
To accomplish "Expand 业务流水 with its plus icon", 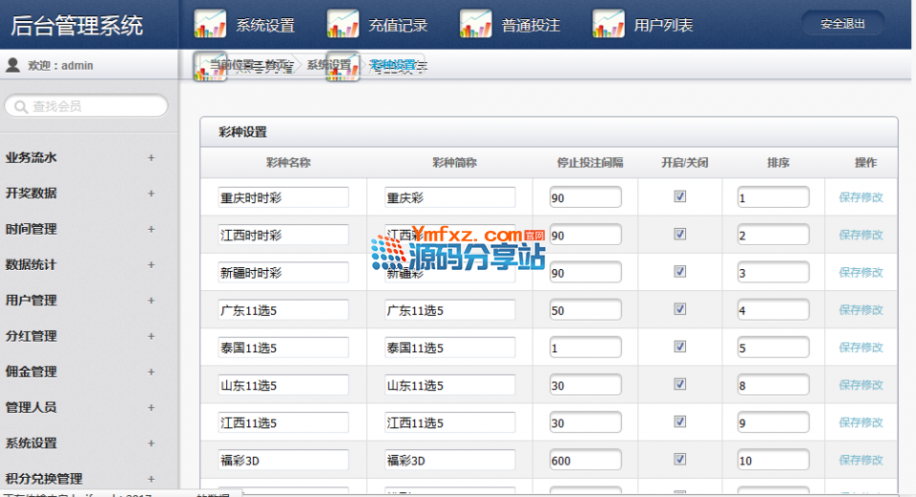I will coord(151,158).
